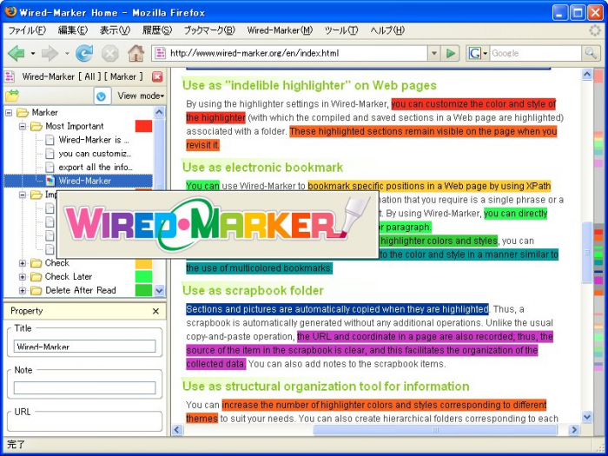This screenshot has height=456, width=608.
Task: Collapse the Most Important folder
Action: tap(23, 126)
